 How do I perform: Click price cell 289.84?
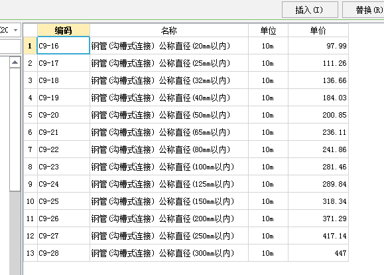(318, 184)
